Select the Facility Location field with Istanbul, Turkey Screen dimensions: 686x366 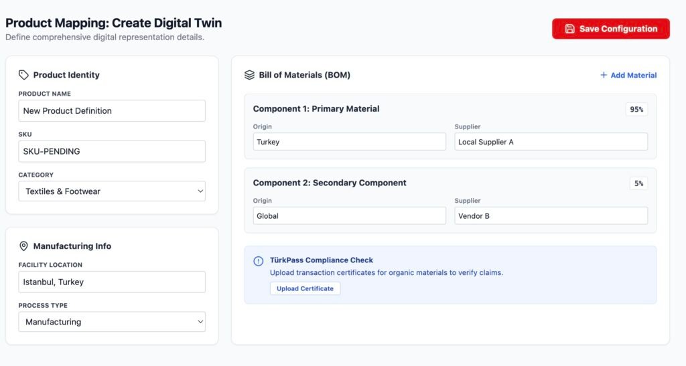(112, 282)
